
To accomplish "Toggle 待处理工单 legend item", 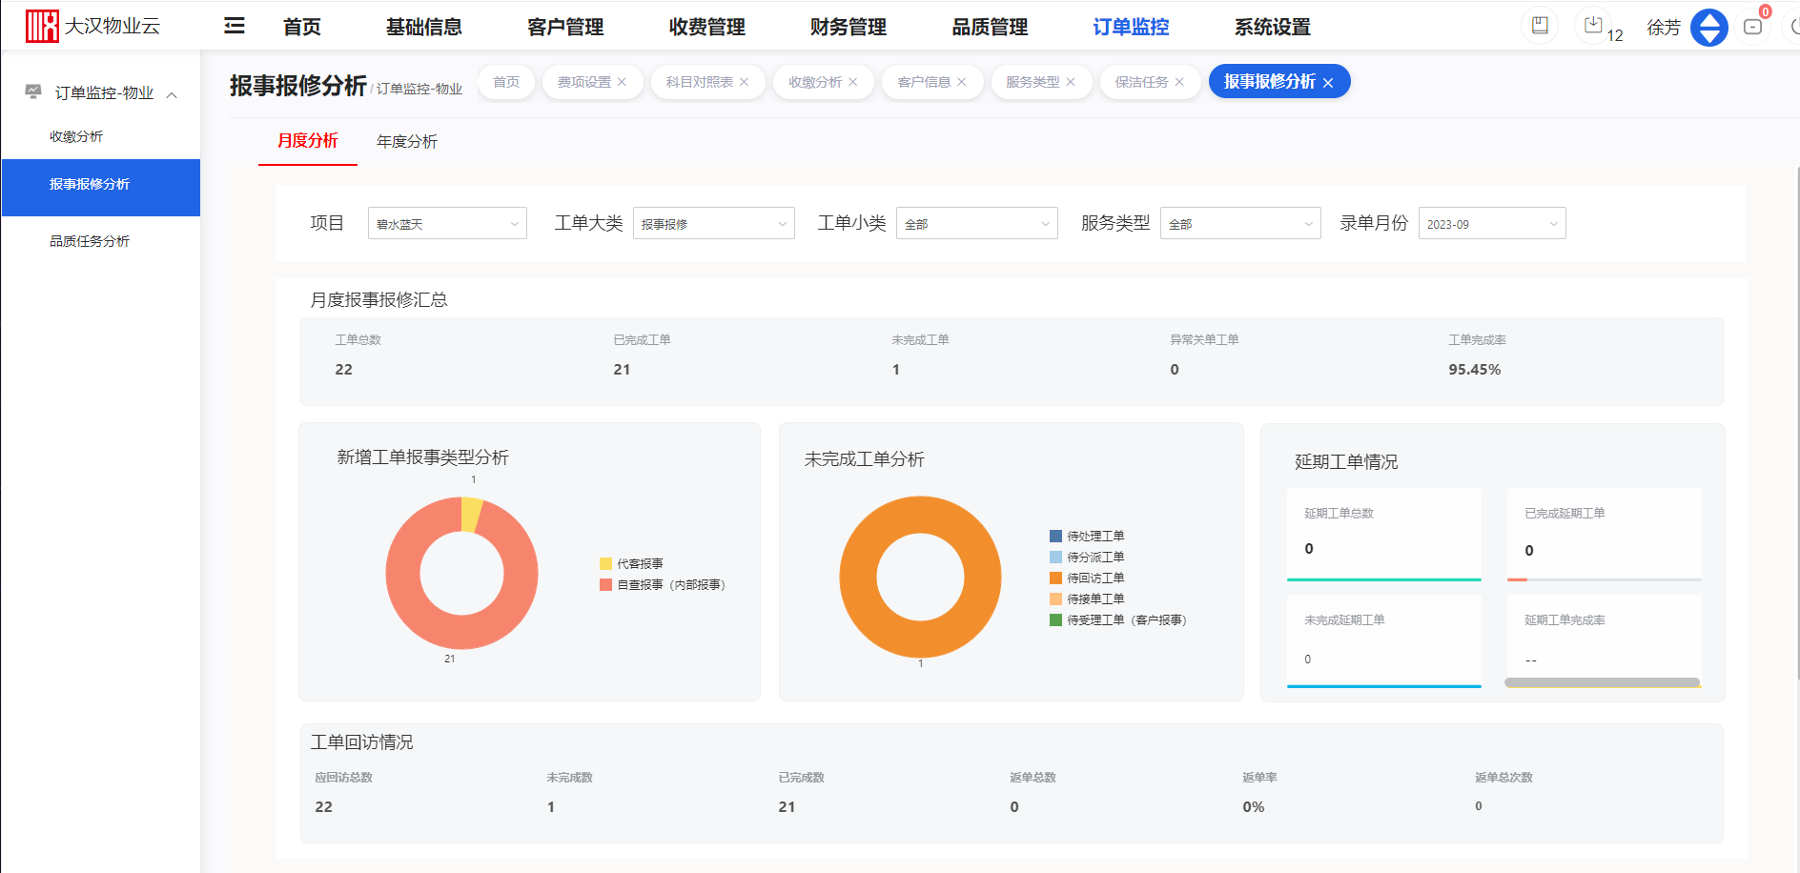I will click(1087, 536).
